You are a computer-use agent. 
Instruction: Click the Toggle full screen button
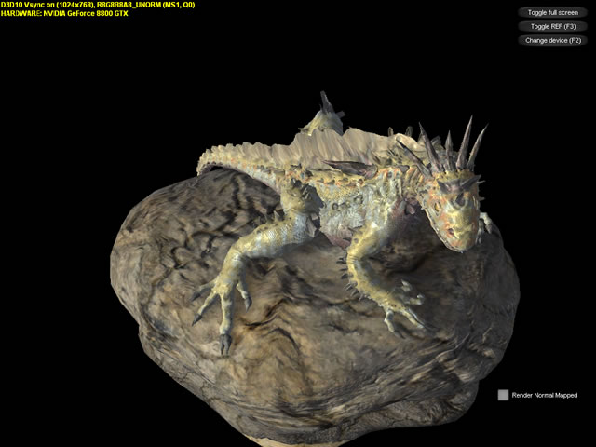[x=552, y=12]
